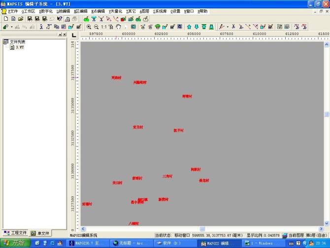The width and height of the screenshot is (330, 248).
Task: Zoom in with the plus magnifier
Action: [89, 27]
